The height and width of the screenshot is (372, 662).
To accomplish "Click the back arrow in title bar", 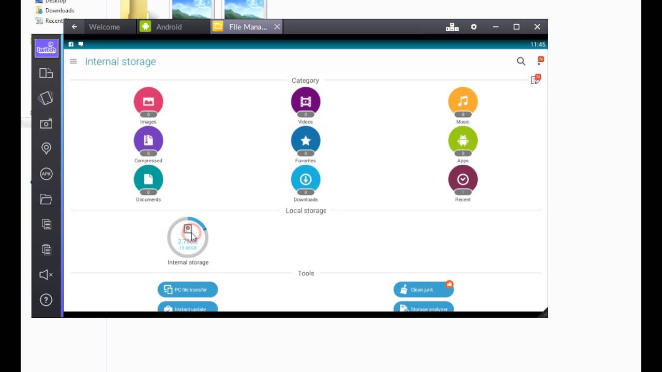I will pos(74,27).
